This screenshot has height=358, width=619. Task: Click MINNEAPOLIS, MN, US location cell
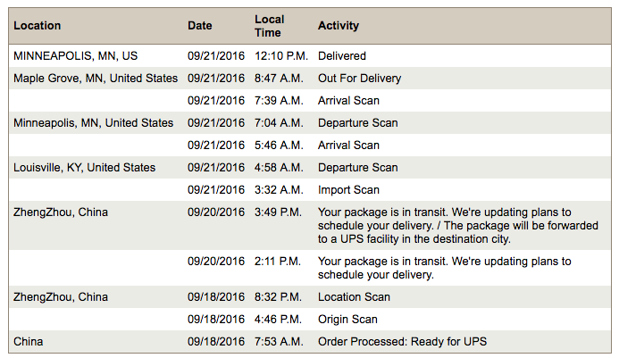click(x=75, y=56)
